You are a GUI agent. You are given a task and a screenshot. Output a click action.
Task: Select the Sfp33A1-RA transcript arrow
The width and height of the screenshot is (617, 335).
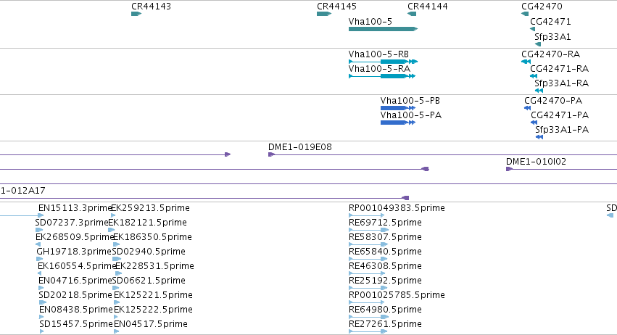click(x=539, y=91)
